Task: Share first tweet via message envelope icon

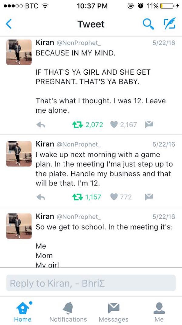Action: pos(149,124)
